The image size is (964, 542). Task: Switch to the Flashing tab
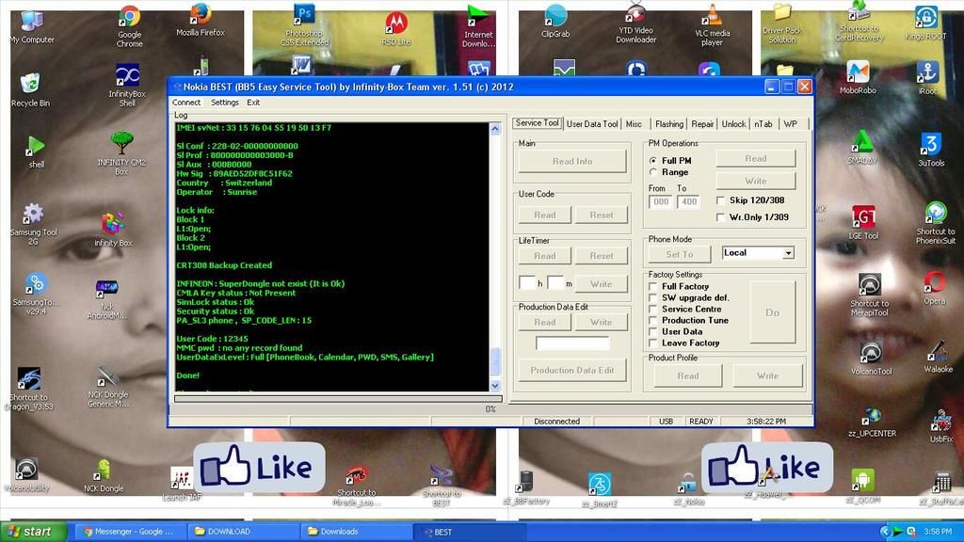668,123
